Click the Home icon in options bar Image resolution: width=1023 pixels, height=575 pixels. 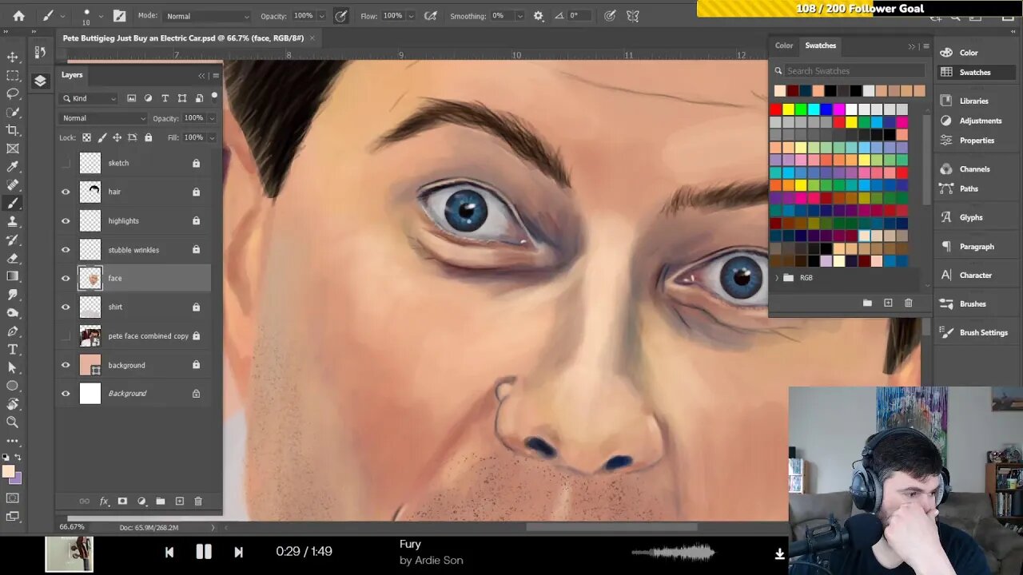pyautogui.click(x=18, y=15)
